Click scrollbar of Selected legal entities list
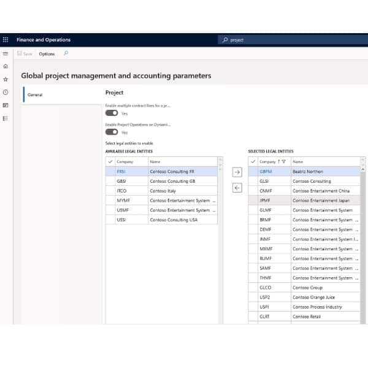 (363, 248)
